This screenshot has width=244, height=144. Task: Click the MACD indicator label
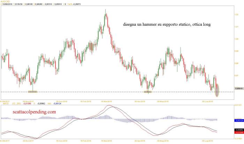point(4,104)
